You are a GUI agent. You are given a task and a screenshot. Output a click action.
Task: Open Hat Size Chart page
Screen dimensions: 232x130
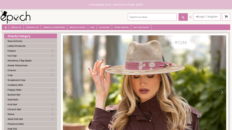pyautogui.click(x=141, y=27)
